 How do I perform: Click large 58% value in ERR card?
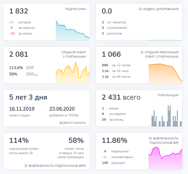click(76, 140)
